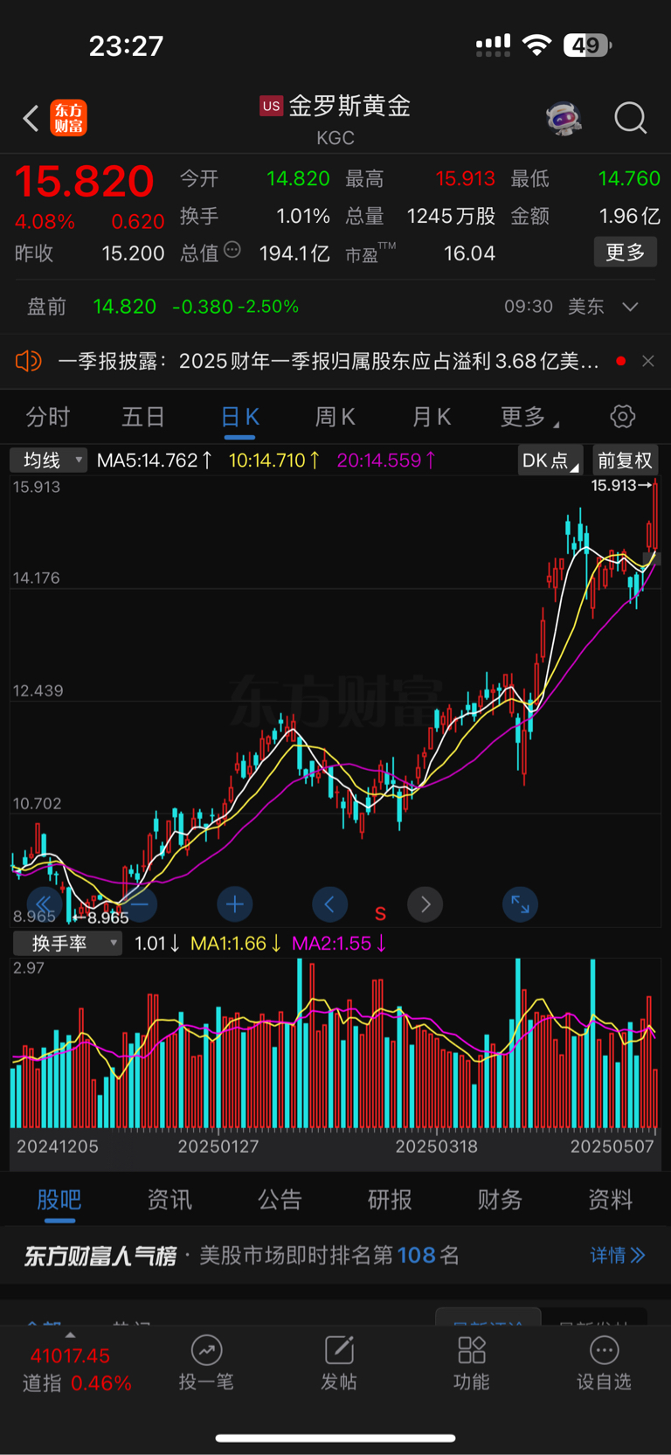This screenshot has height=1455, width=671.
Task: Open the 功能 grid icon
Action: coord(472,1350)
